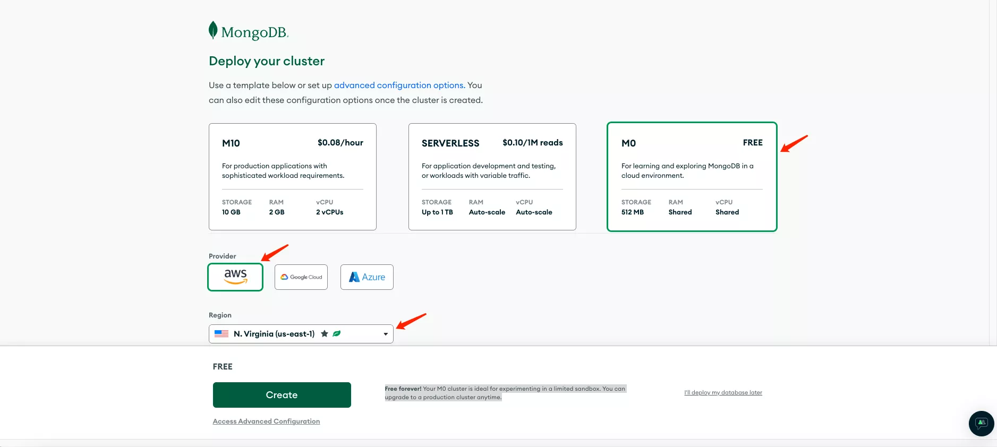The height and width of the screenshot is (447, 997).
Task: Click the 2 vCPUs value in M10
Action: tap(330, 212)
